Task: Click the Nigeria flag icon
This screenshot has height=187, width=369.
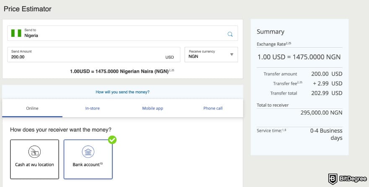Action: [16, 33]
